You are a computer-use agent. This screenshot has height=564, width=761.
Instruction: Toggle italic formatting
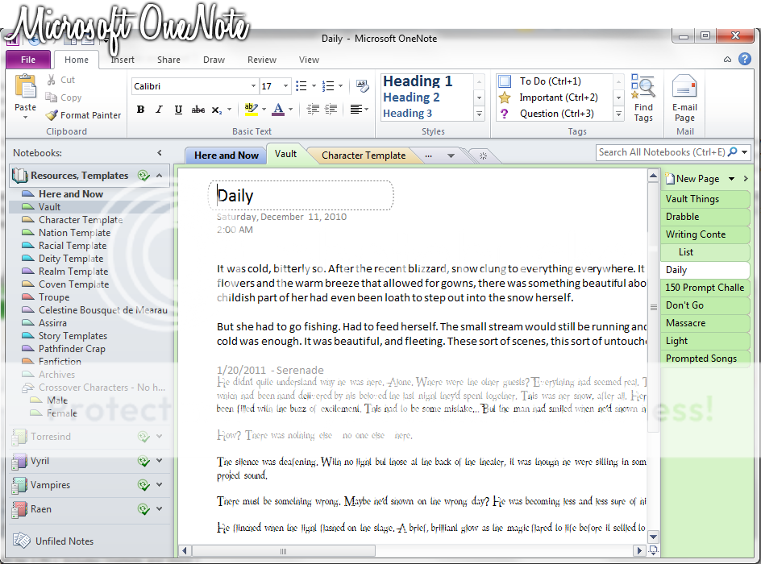(159, 109)
